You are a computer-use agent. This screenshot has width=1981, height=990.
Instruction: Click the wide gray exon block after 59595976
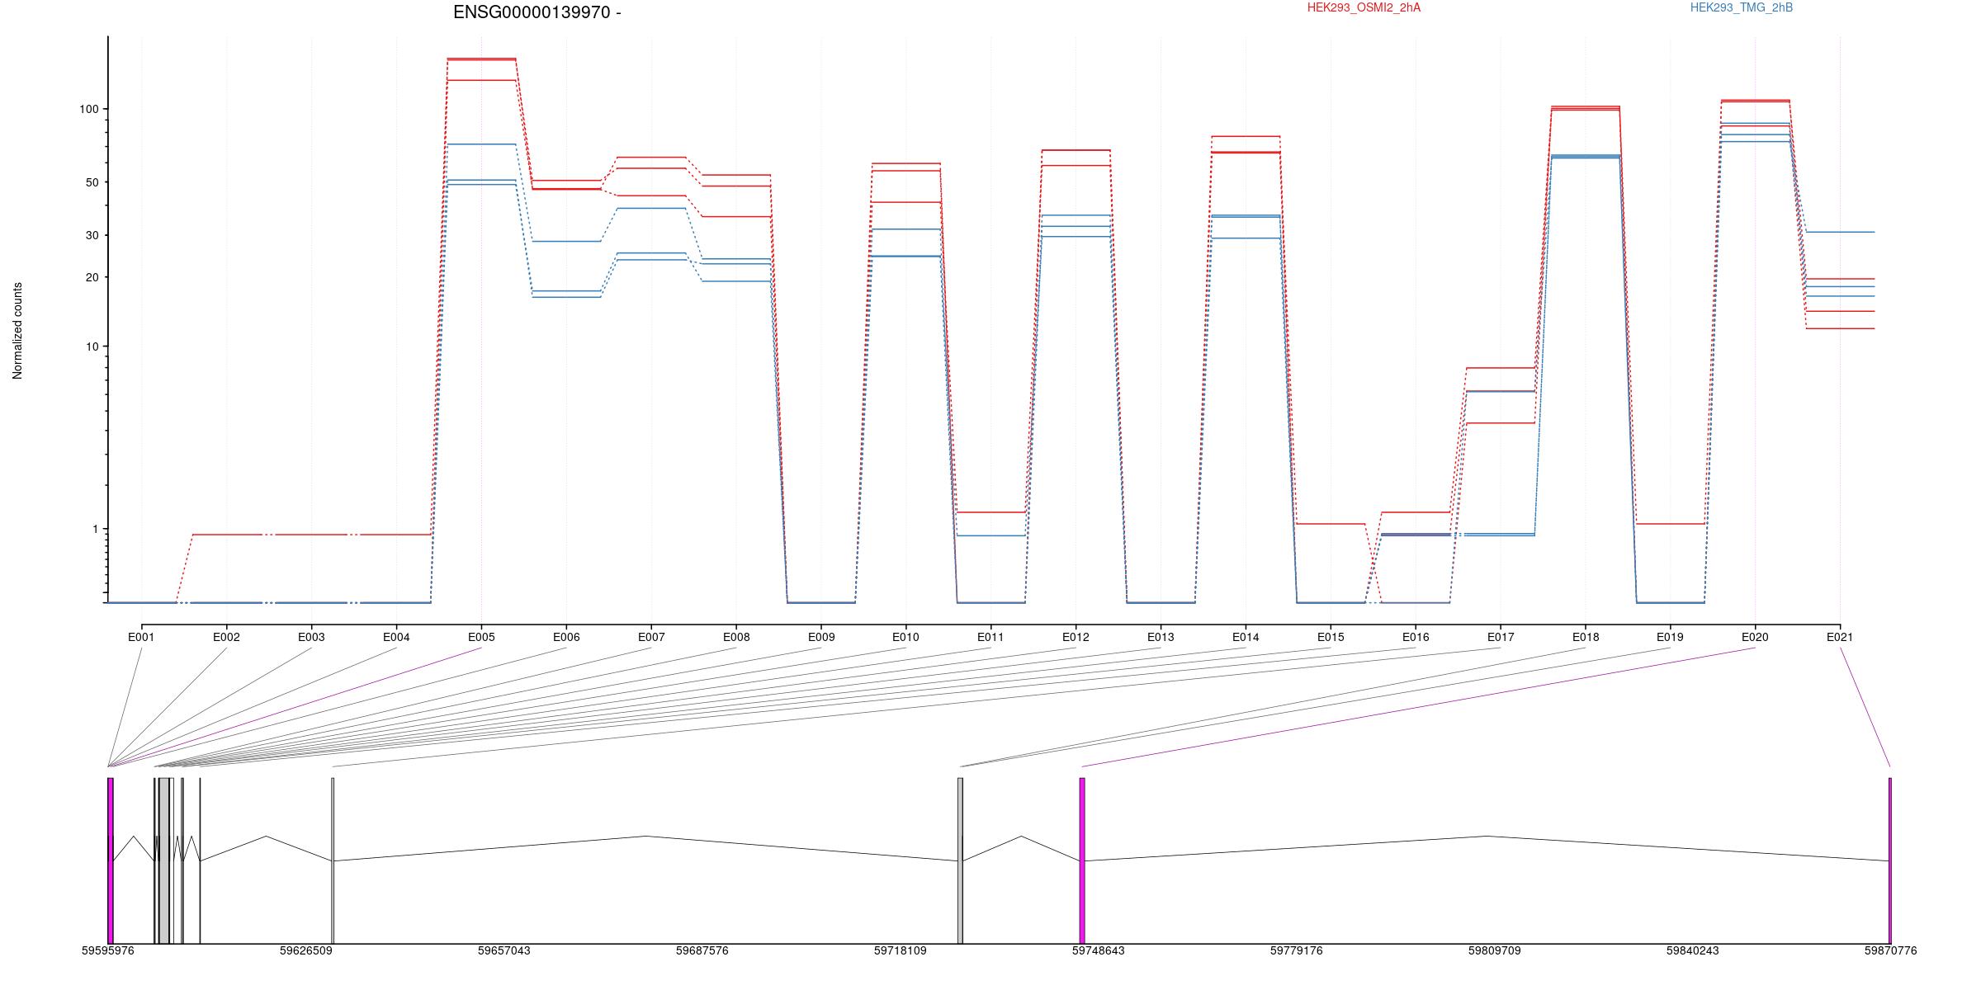pyautogui.click(x=164, y=860)
